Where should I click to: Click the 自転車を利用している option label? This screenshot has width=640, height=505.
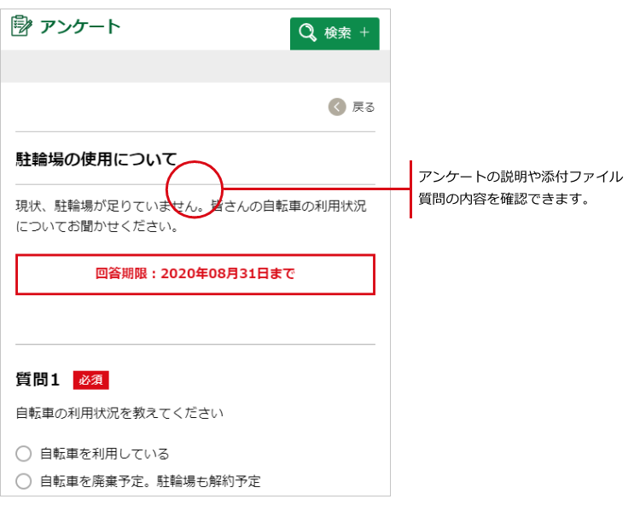pyautogui.click(x=104, y=454)
